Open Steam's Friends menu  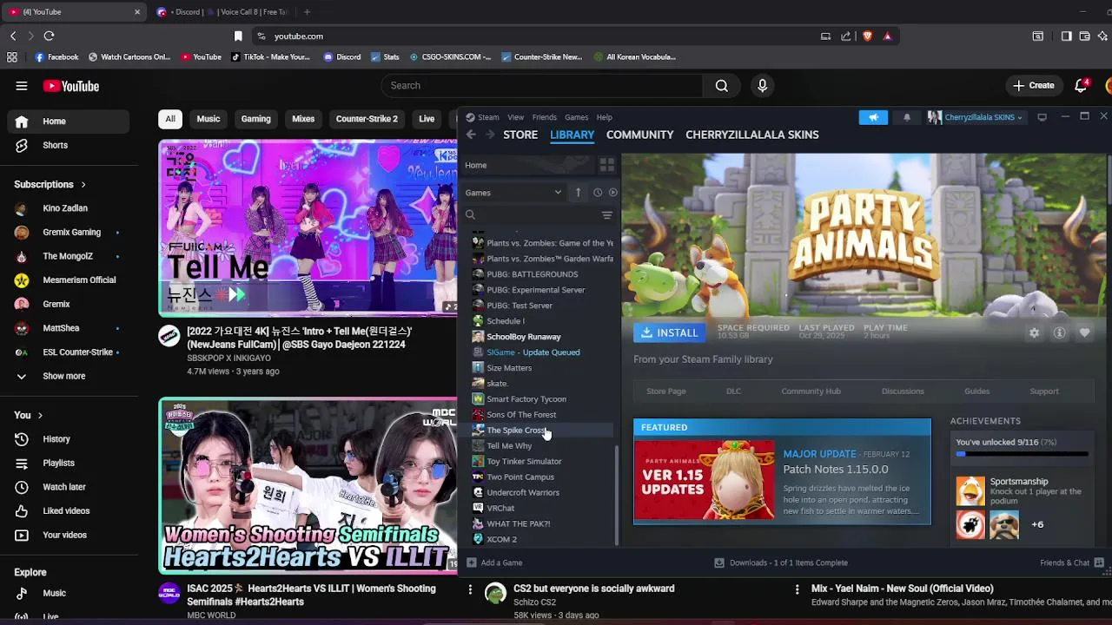pos(544,117)
